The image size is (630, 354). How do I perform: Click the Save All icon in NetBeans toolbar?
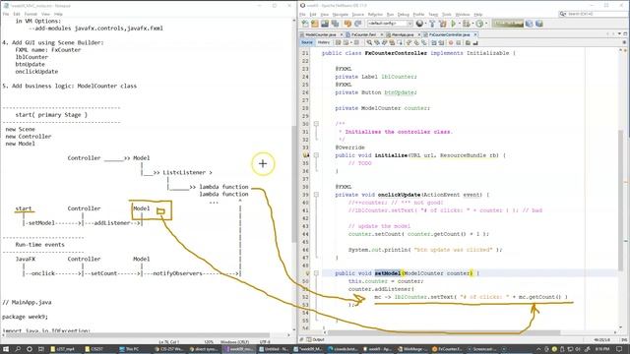pos(335,24)
